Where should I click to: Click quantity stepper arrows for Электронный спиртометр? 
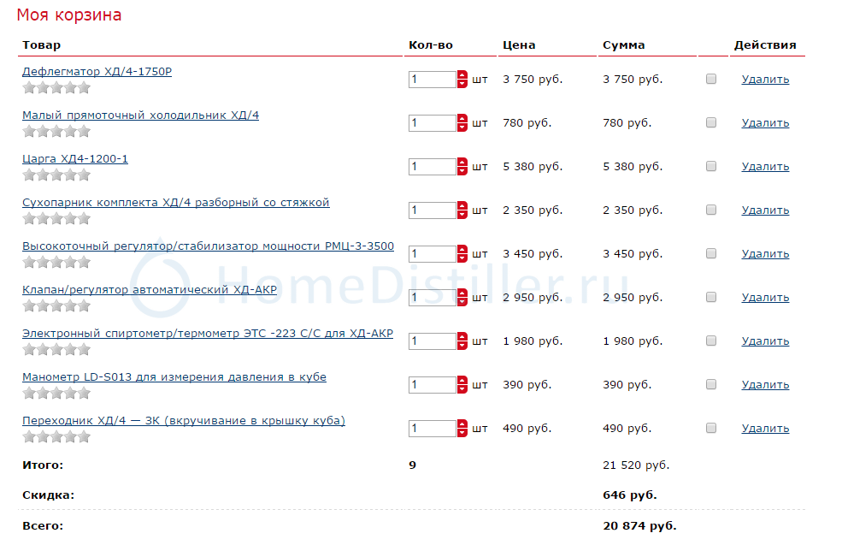tap(462, 341)
